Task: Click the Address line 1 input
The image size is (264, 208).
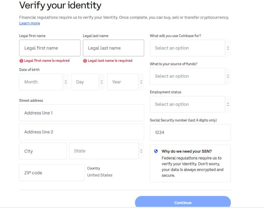Action: pyautogui.click(x=82, y=113)
